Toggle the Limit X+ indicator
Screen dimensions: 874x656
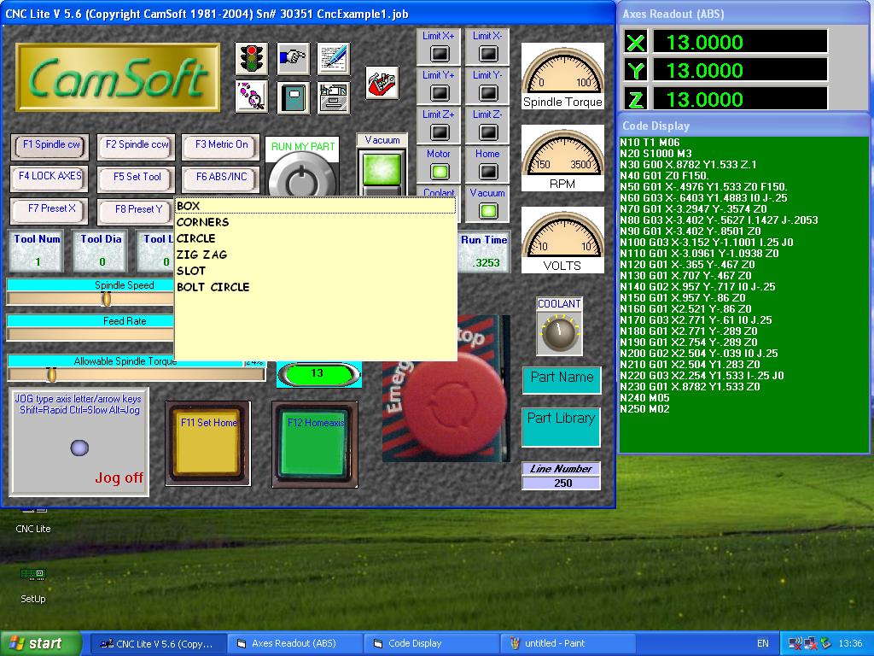tap(440, 54)
